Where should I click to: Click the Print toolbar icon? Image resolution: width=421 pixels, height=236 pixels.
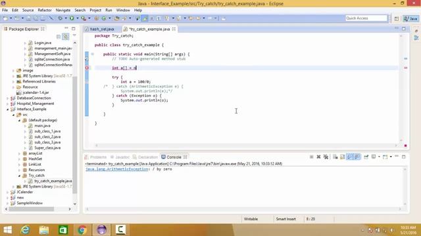click(x=43, y=18)
